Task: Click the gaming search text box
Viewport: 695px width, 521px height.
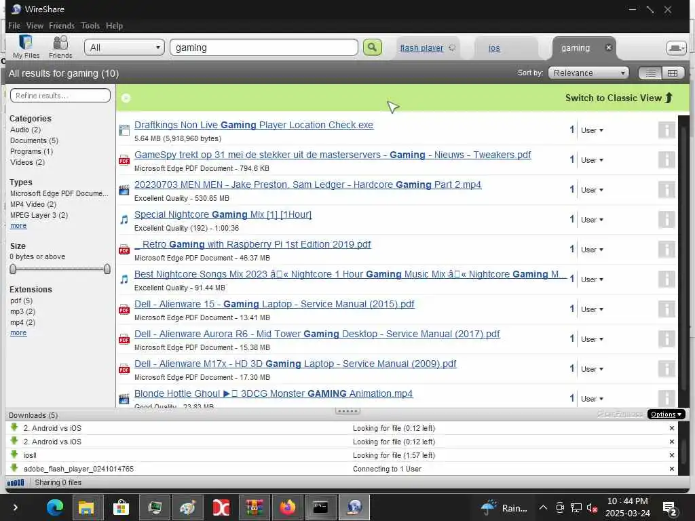Action: tap(264, 47)
